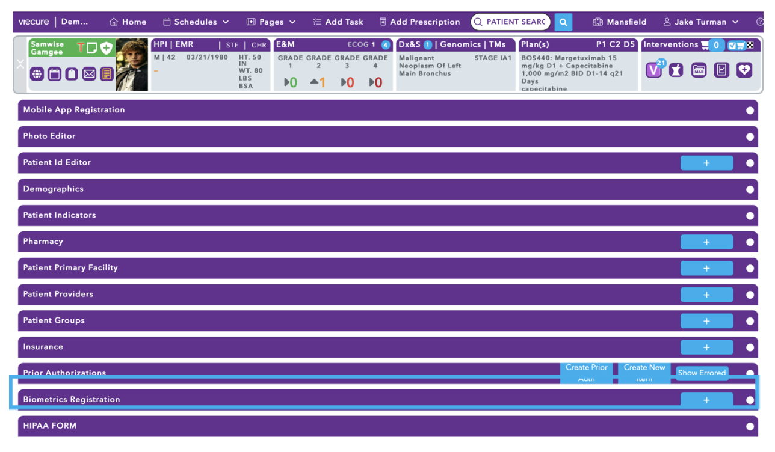Go to Home in the top navigation
This screenshot has width=775, height=452.
click(x=128, y=22)
